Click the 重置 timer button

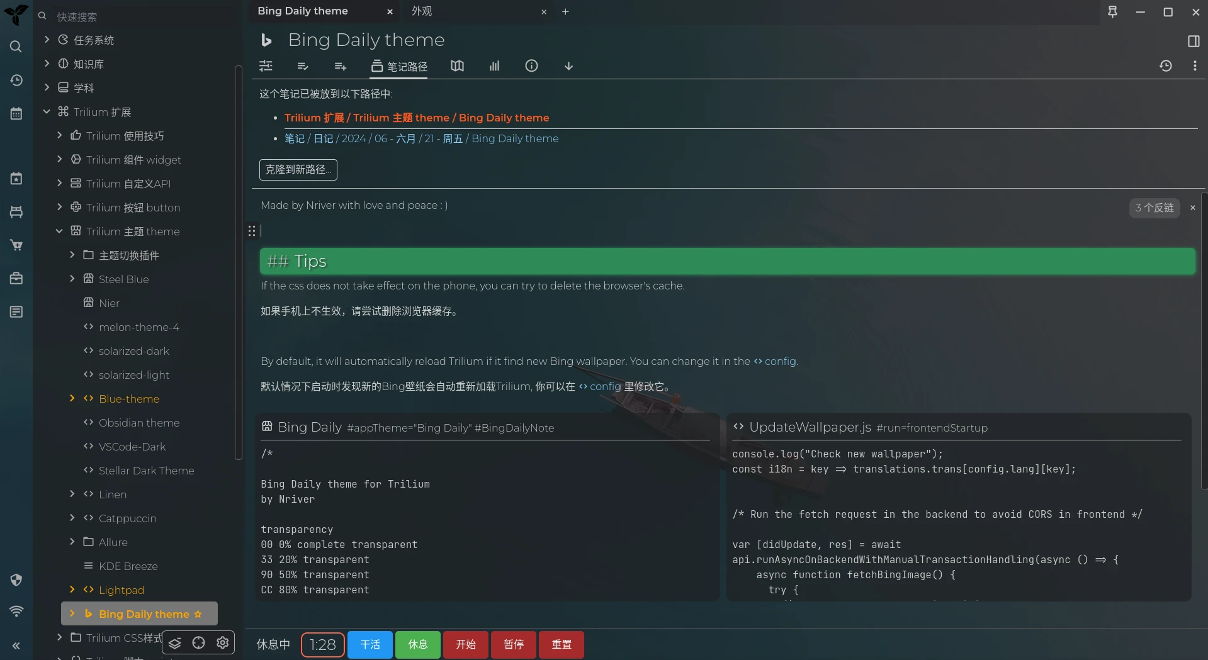(x=562, y=645)
